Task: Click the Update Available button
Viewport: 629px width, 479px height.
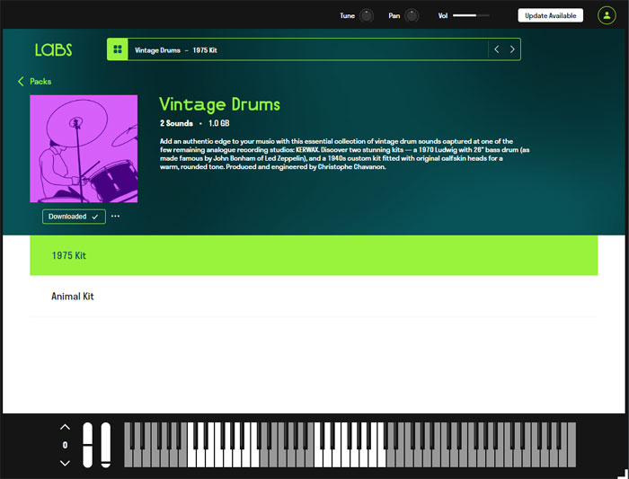Action: coord(550,15)
